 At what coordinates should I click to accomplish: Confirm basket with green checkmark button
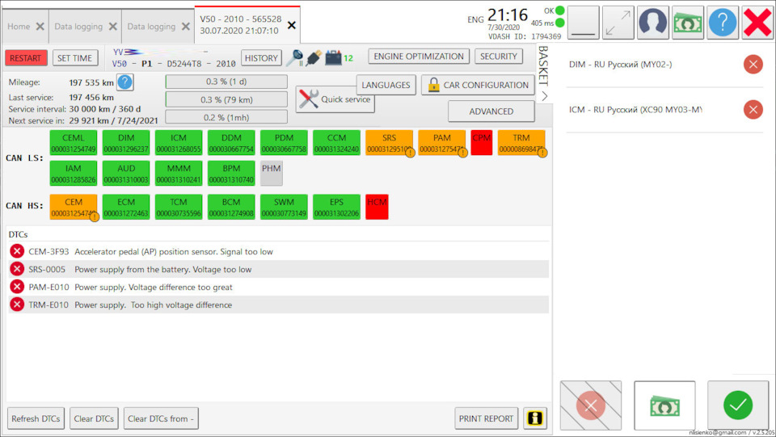point(737,405)
